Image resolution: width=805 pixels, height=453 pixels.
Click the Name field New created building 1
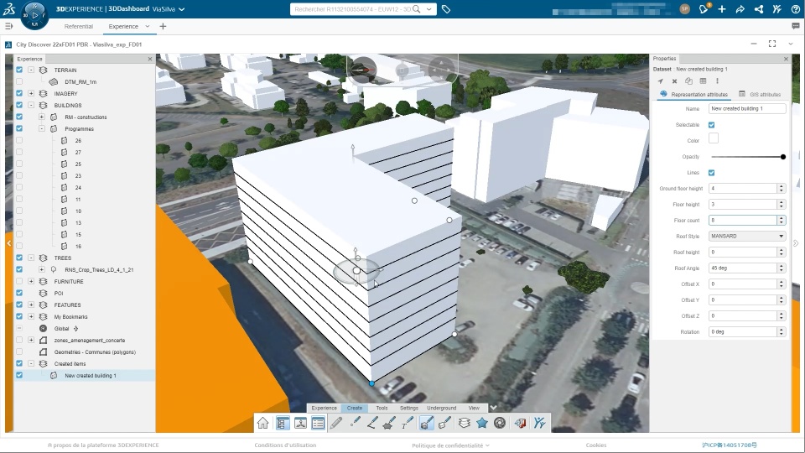[x=747, y=109]
